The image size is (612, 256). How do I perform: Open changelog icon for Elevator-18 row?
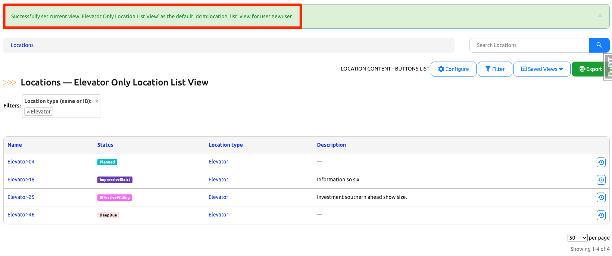click(x=601, y=180)
